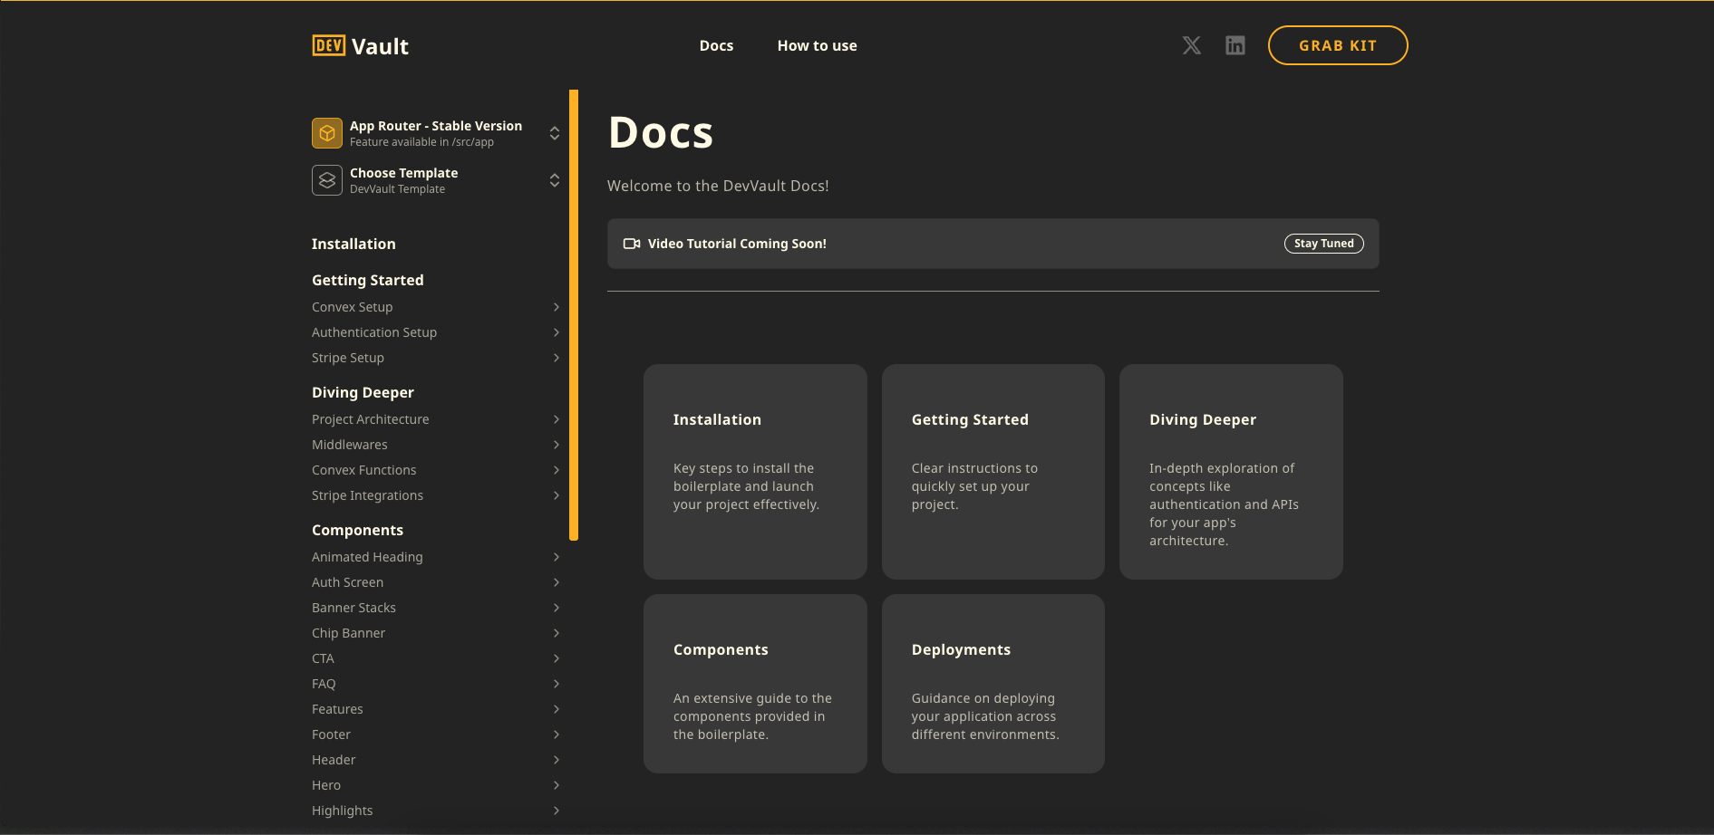Image resolution: width=1714 pixels, height=835 pixels.
Task: Expand the Banner Stacks chevron
Action: [x=557, y=608]
